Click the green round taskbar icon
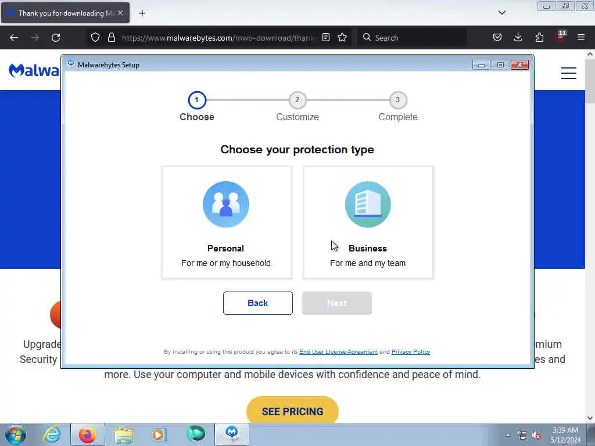The width and height of the screenshot is (595, 446). pyautogui.click(x=196, y=434)
